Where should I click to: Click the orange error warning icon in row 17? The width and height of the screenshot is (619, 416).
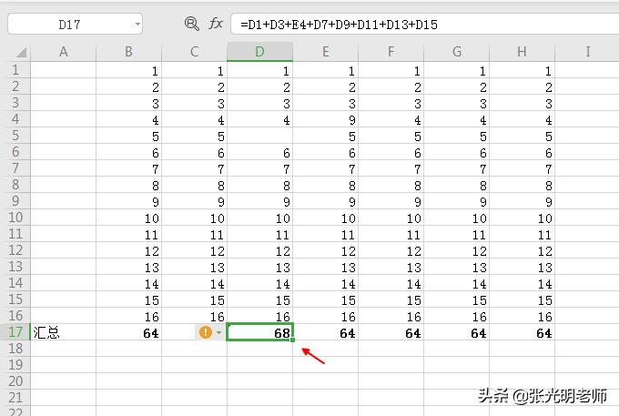206,332
